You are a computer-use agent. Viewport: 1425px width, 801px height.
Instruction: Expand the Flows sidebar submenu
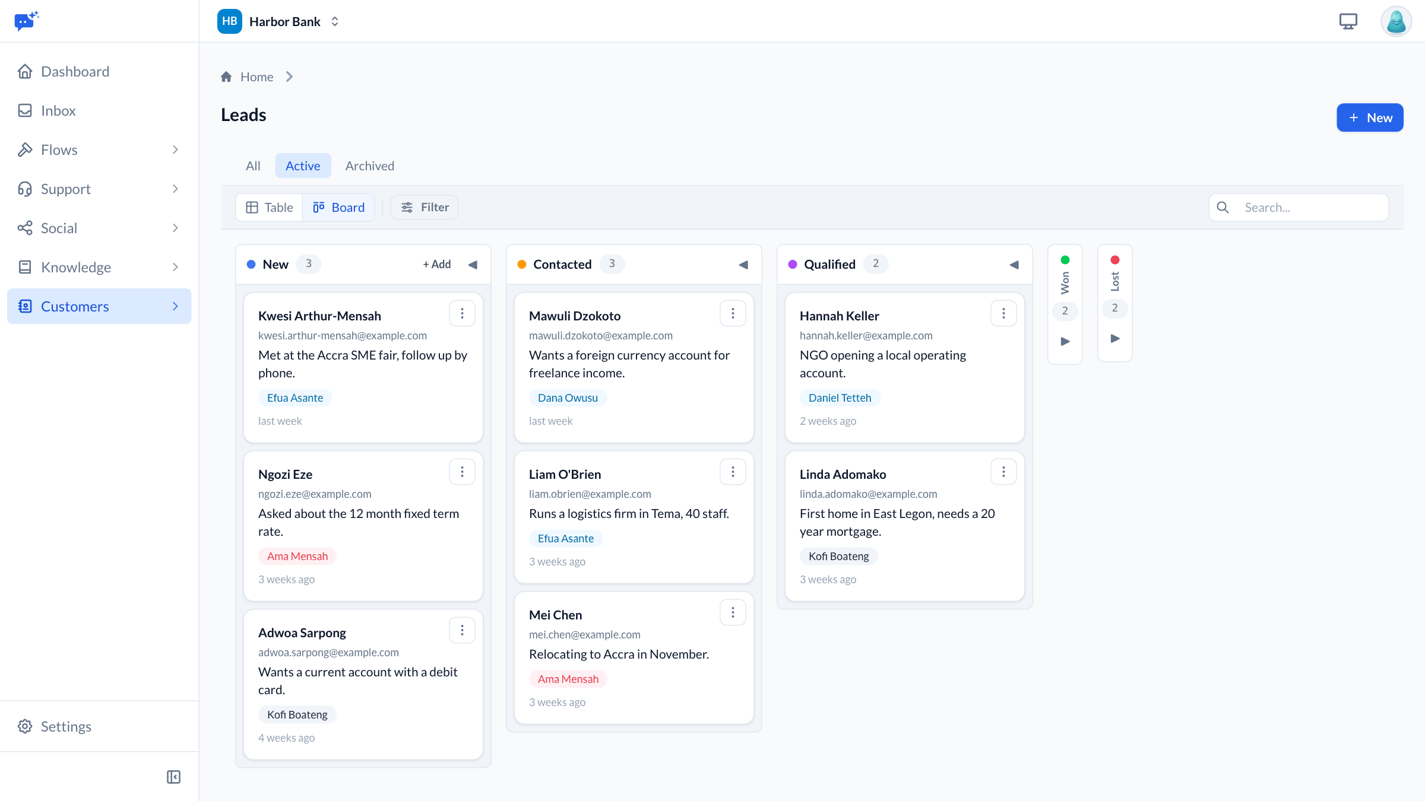(175, 150)
